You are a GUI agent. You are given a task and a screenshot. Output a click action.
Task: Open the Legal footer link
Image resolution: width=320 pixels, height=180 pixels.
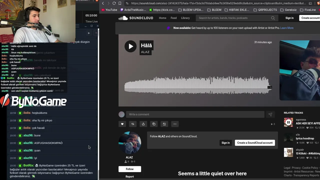click(287, 168)
